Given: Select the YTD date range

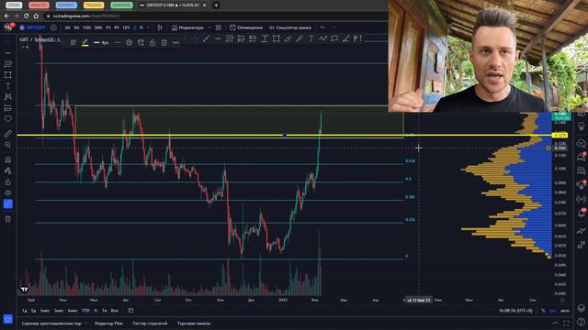Looking at the screenshot, I should tap(85, 311).
